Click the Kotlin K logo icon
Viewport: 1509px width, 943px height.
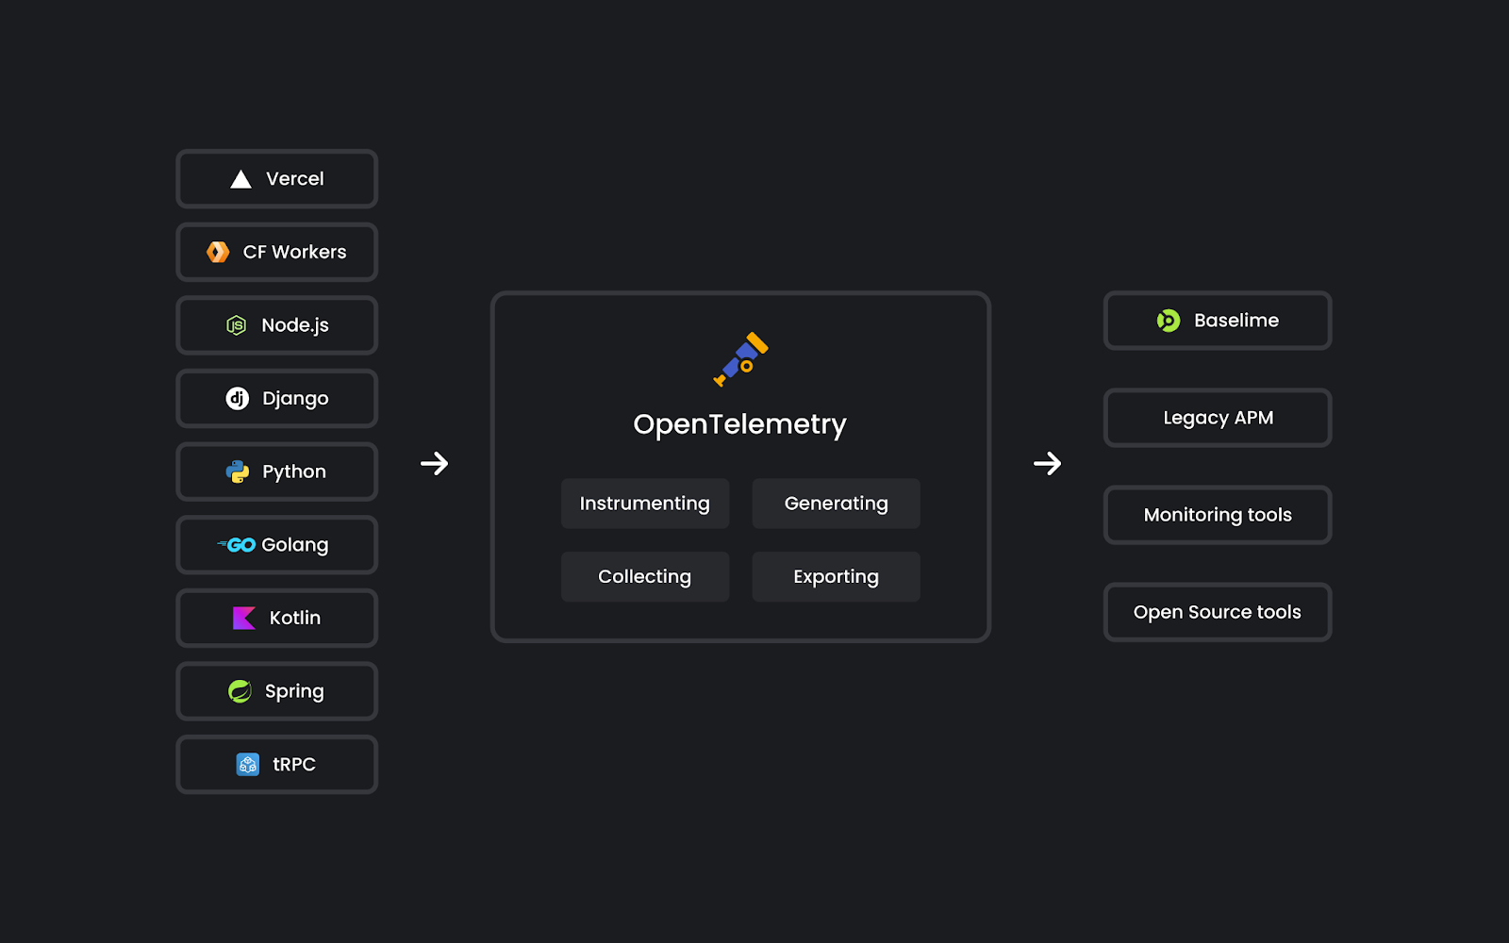point(244,618)
